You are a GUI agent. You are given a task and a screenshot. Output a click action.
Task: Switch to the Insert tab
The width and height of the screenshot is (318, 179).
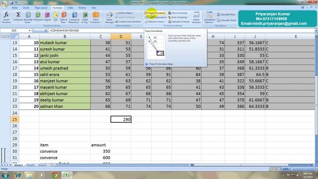pos(26,8)
